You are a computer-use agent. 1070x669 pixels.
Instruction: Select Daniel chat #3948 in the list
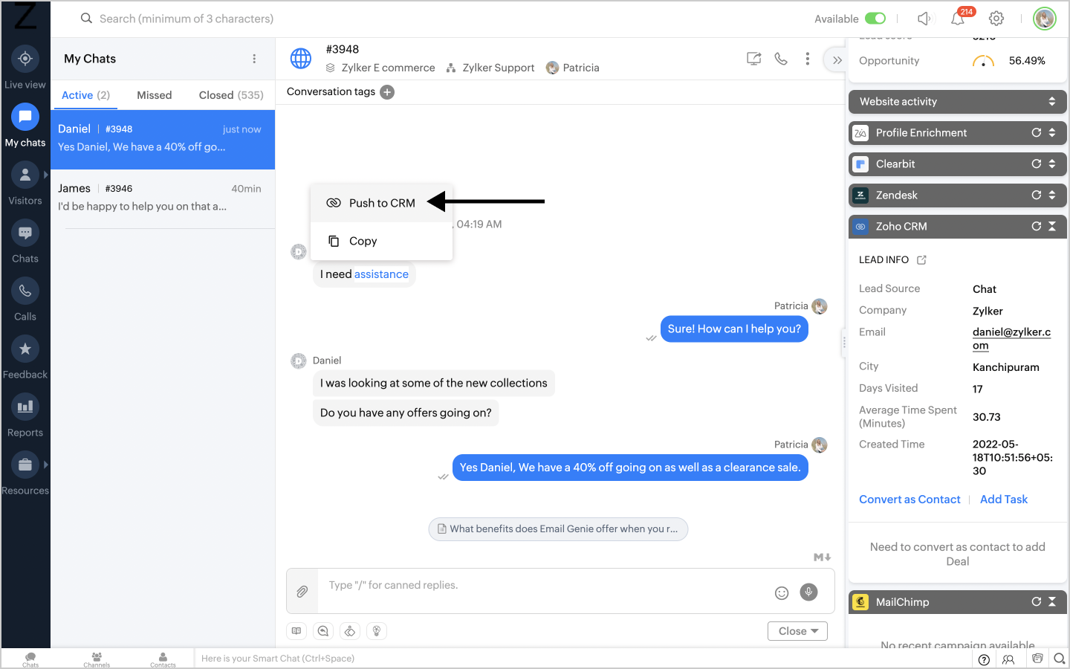(x=163, y=140)
